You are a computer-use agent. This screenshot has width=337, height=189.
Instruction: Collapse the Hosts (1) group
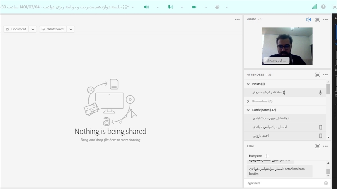tap(248, 84)
